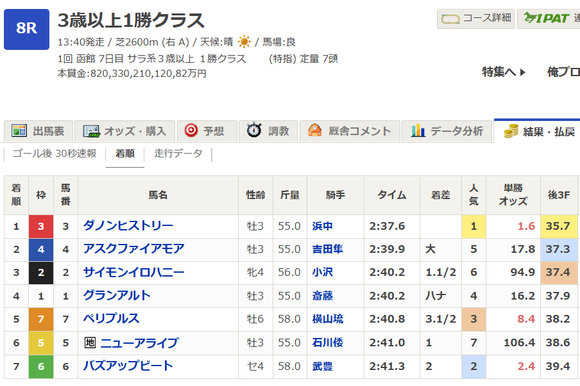Switch to the 予想 tab
The height and width of the screenshot is (386, 580).
click(207, 131)
